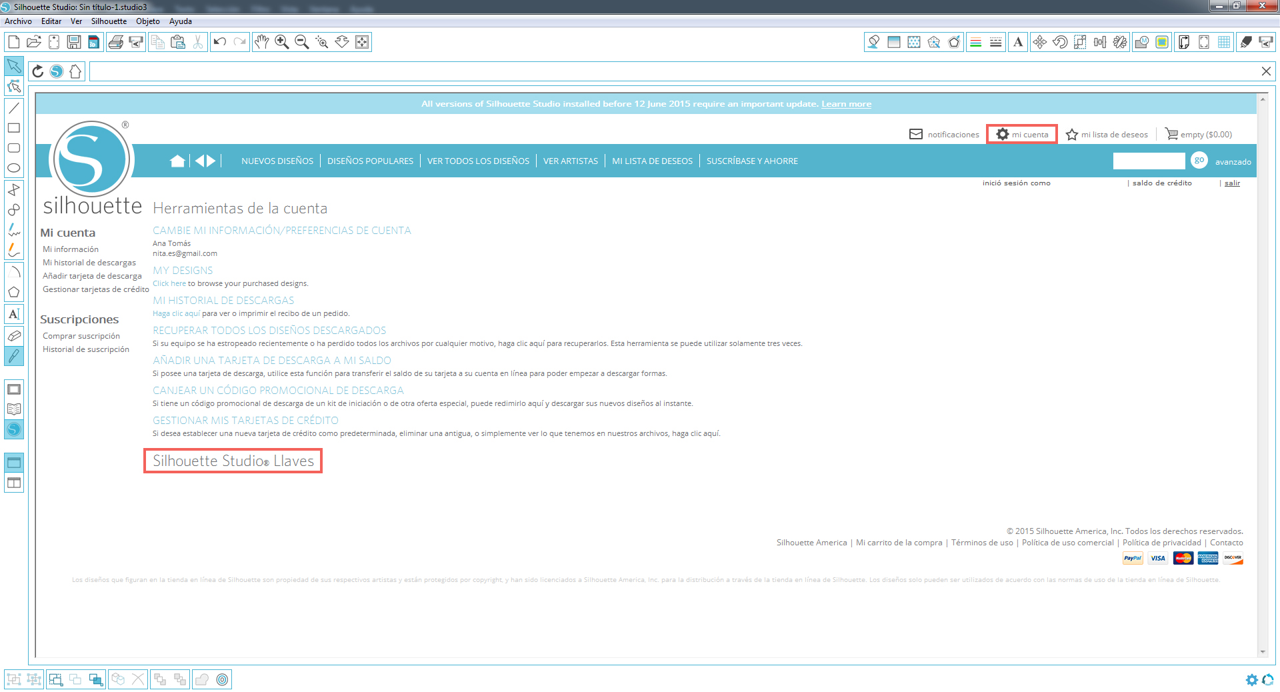Open the Ver menu

(x=76, y=21)
